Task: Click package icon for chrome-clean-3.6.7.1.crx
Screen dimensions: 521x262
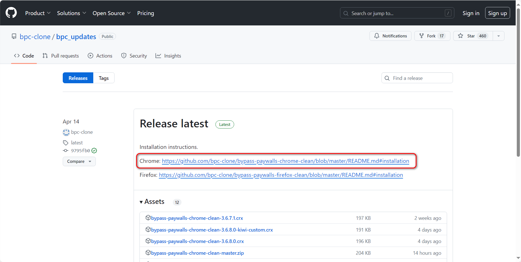Action: click(x=148, y=218)
